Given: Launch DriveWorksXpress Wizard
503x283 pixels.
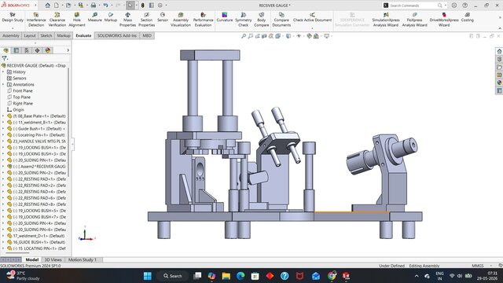Looking at the screenshot, I should 444,20.
